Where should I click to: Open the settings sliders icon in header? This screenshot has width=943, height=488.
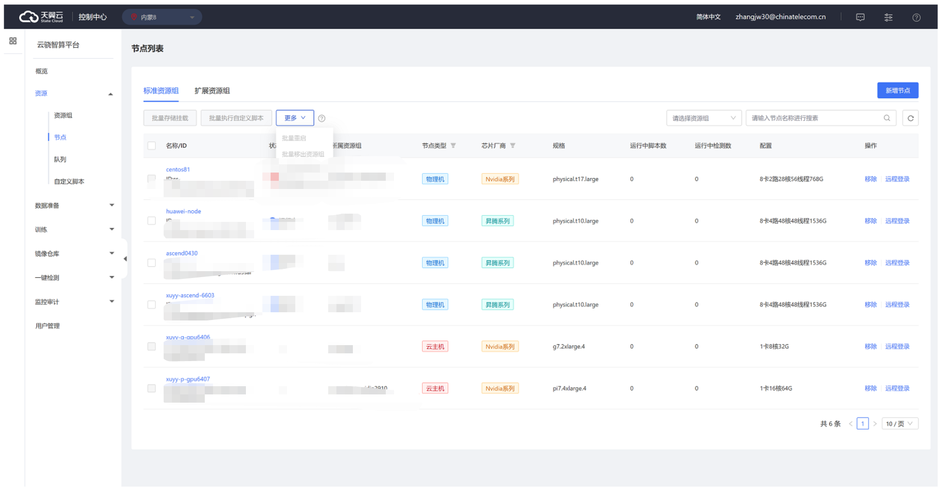888,17
